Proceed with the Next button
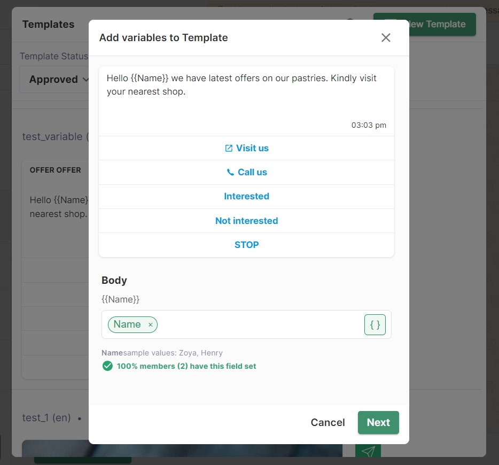Viewport: 499px width, 465px height. [378, 422]
